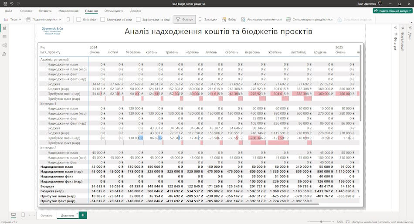Click the save icon in title bar
The height and width of the screenshot is (224, 414).
tap(5, 3)
